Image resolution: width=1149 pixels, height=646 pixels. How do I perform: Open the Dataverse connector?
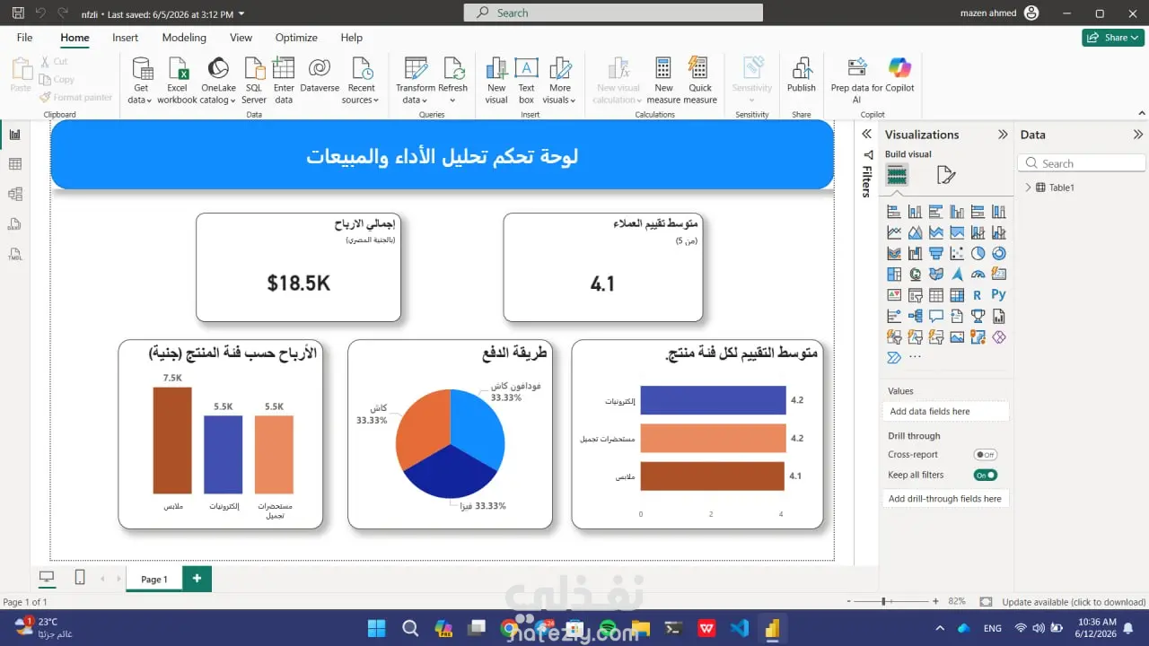[x=320, y=74]
